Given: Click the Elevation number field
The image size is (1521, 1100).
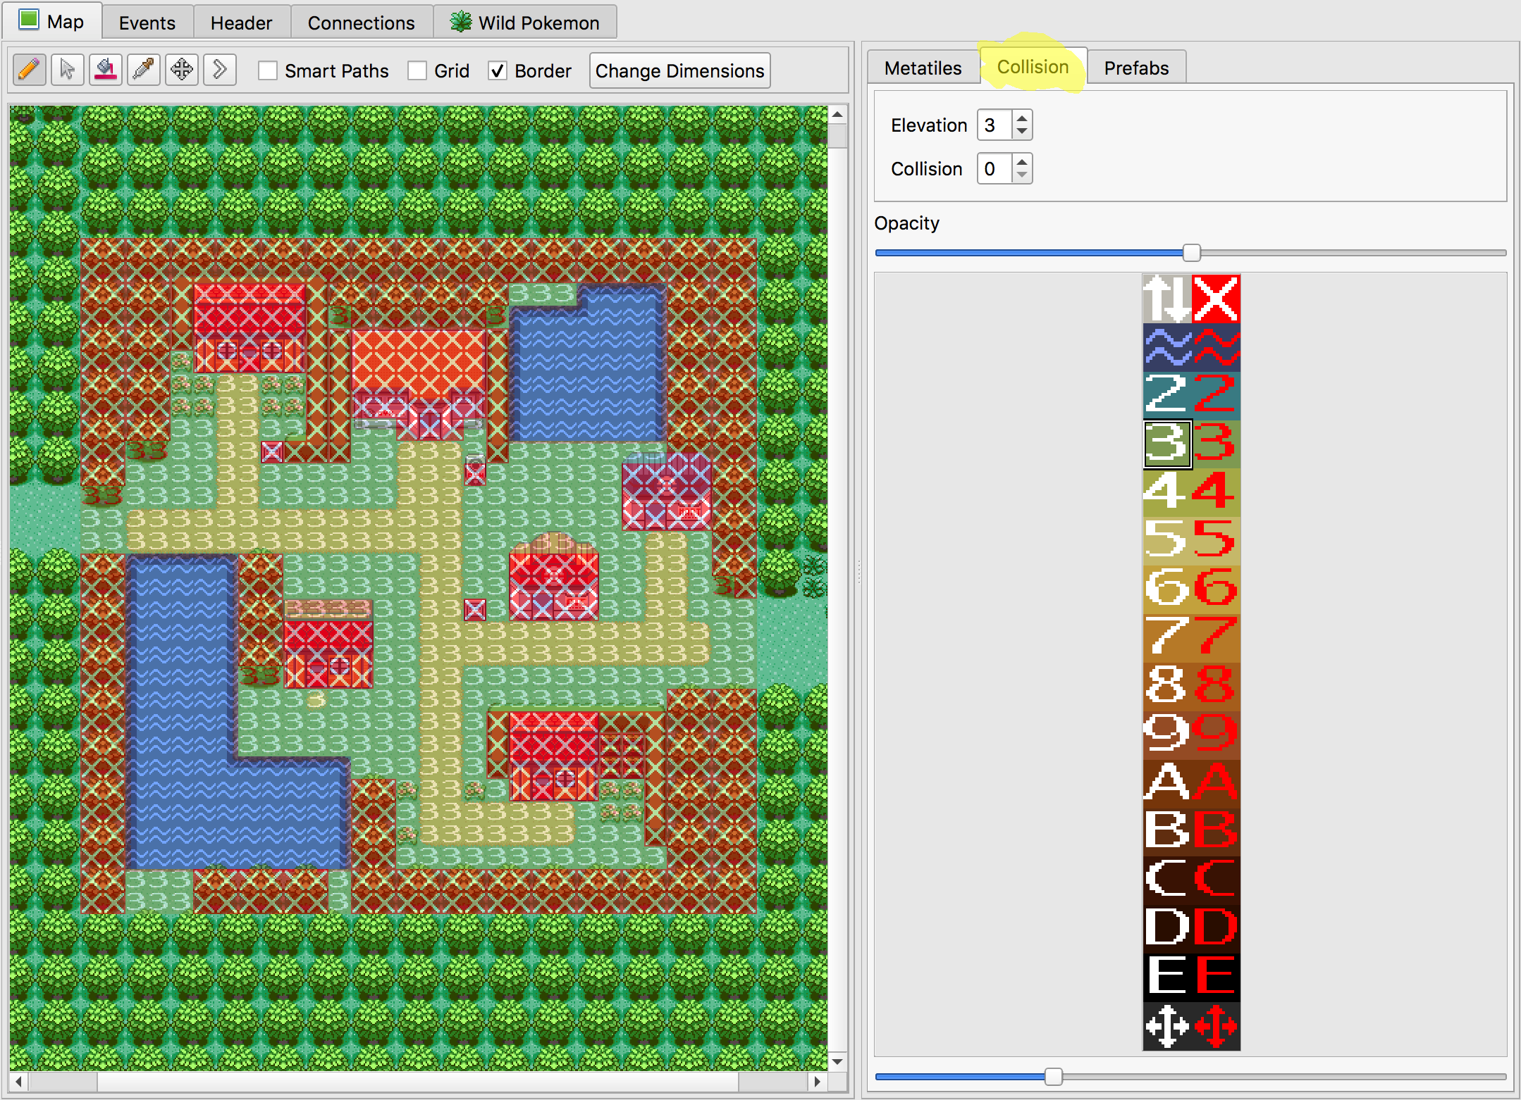Looking at the screenshot, I should (994, 125).
